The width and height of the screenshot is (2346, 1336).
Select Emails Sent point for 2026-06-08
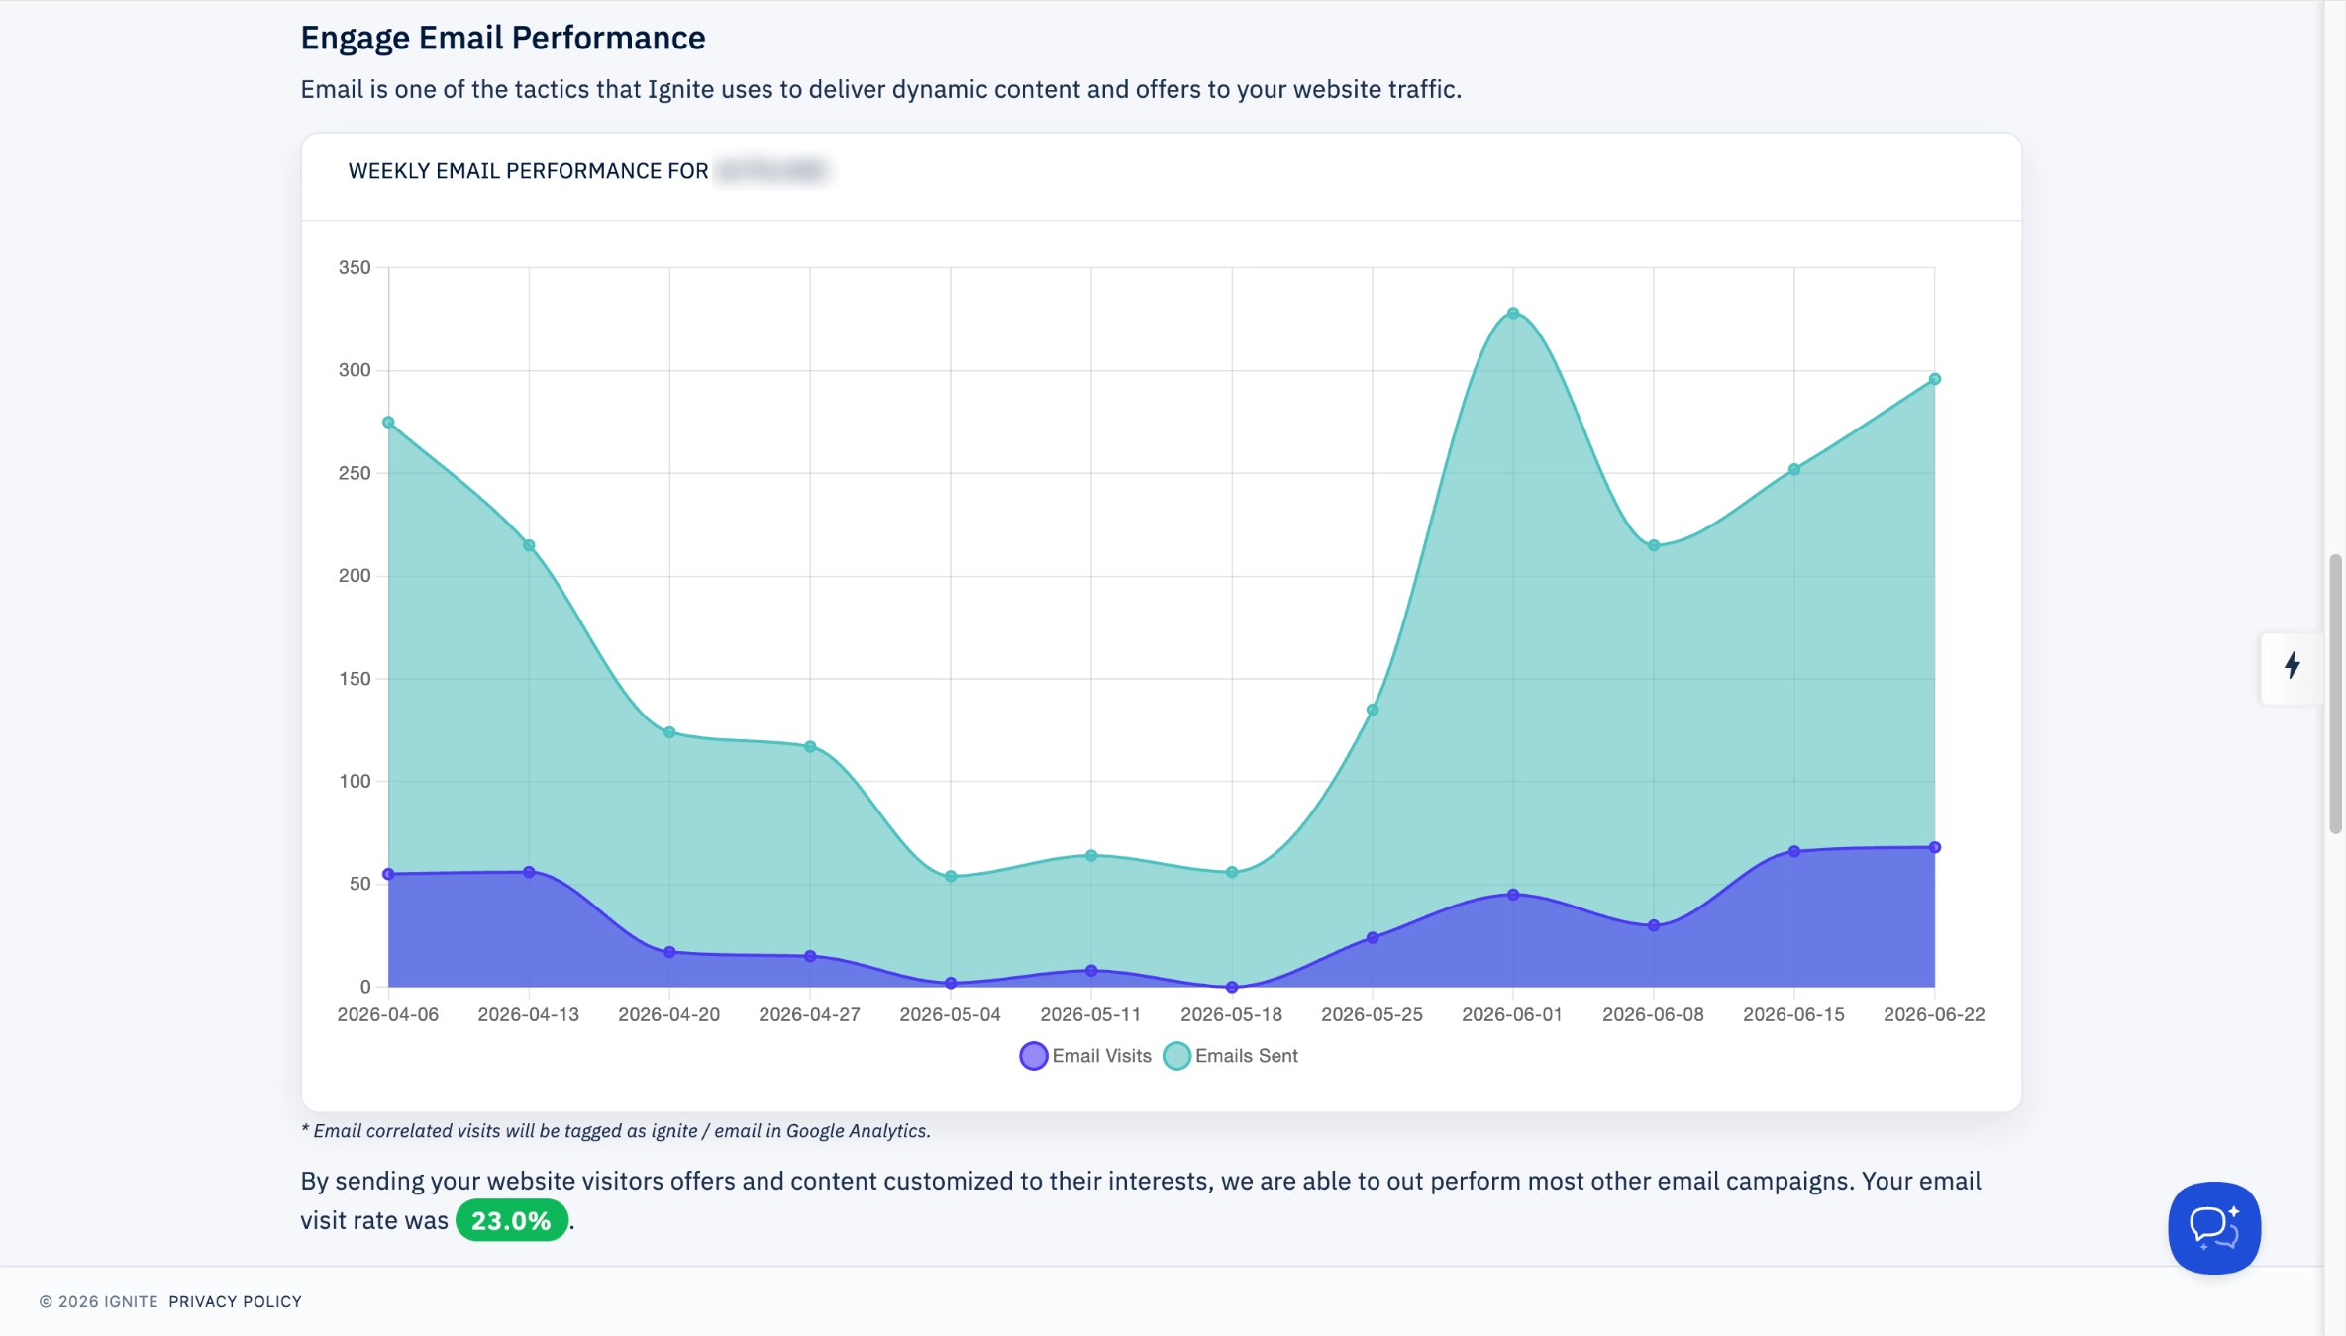pos(1653,545)
